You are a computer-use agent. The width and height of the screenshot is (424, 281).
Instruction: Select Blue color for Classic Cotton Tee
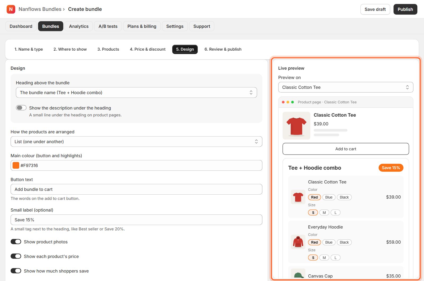tap(329, 197)
